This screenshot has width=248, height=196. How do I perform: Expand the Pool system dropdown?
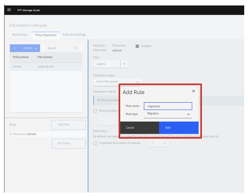[124, 64]
